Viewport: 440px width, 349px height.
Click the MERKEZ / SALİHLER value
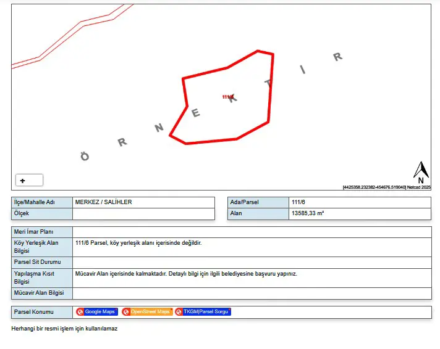tap(104, 202)
